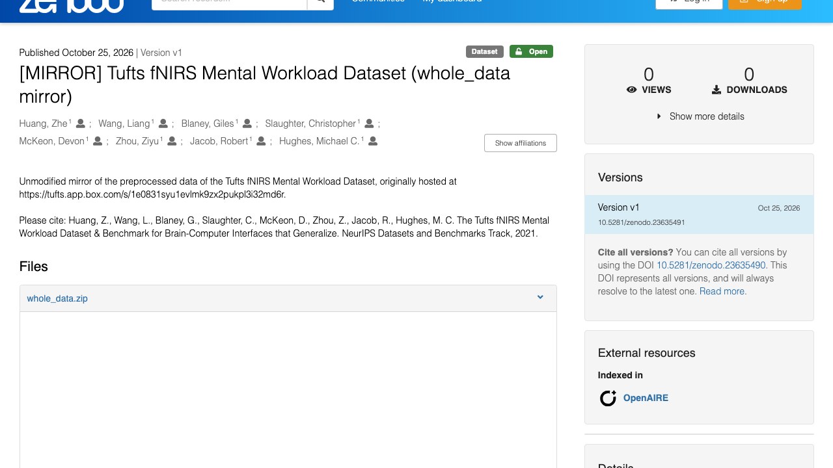Open profile icon next to Jacob, Robert
The height and width of the screenshot is (468, 833).
pyautogui.click(x=261, y=141)
